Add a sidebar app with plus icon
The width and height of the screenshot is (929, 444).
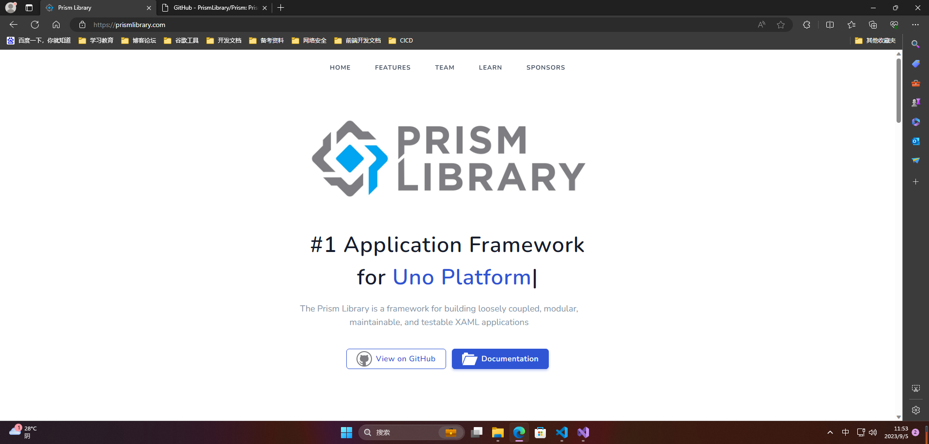coord(915,182)
